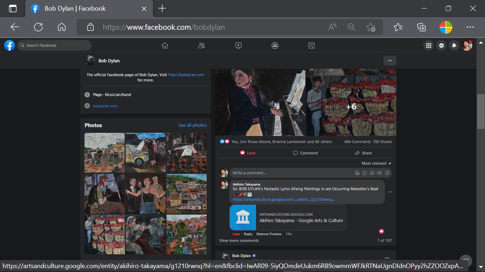Refresh the page in Edge
This screenshot has width=485, height=272.
point(38,27)
